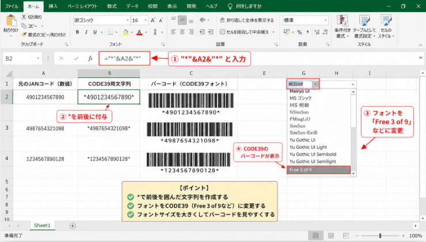Select the Sheet1 tab

[42, 225]
